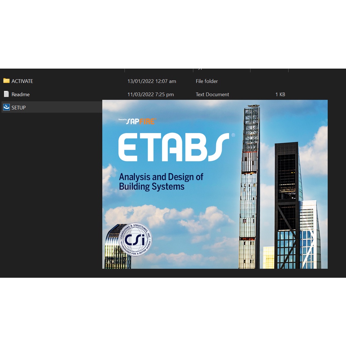Click the large ETABS logo text
This screenshot has height=346, width=346.
pos(173,148)
